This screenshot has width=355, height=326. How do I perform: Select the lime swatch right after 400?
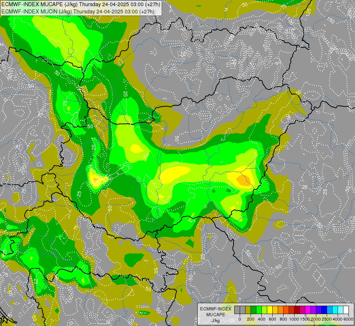click(264, 310)
